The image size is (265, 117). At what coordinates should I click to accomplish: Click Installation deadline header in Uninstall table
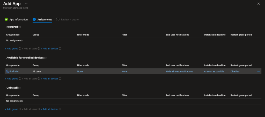tap(215, 95)
